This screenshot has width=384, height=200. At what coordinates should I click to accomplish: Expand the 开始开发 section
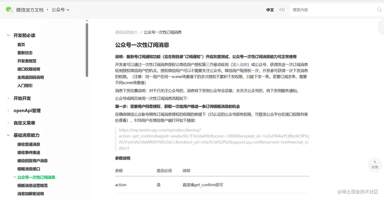[x=8, y=98]
